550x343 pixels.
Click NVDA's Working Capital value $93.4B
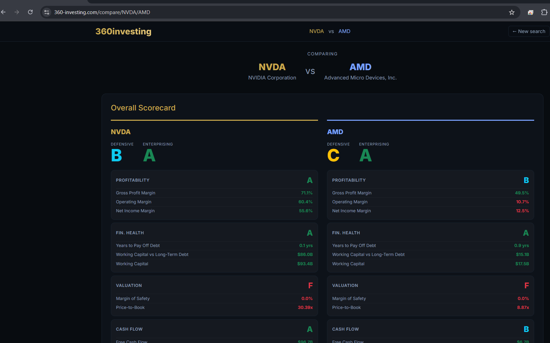pyautogui.click(x=305, y=264)
